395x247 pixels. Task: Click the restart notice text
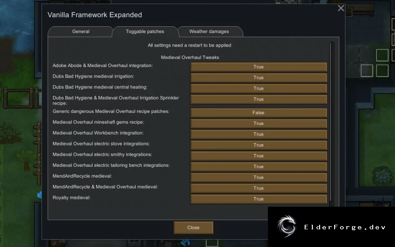(189, 45)
